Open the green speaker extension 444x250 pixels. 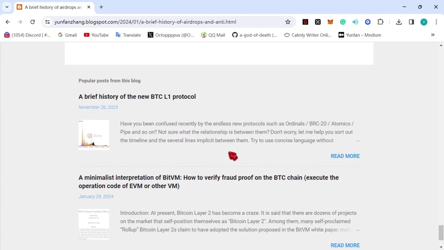[355, 22]
